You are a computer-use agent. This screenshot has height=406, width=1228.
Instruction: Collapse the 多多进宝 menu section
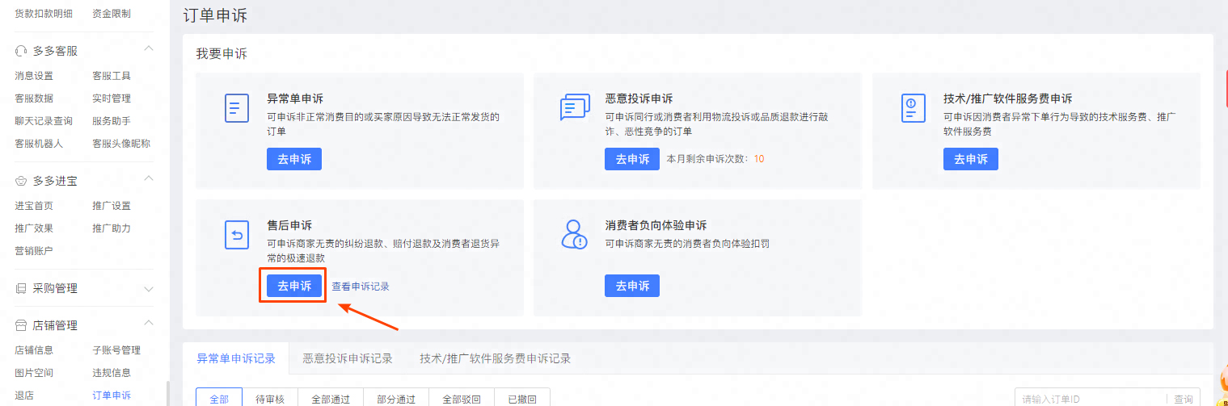pos(149,180)
